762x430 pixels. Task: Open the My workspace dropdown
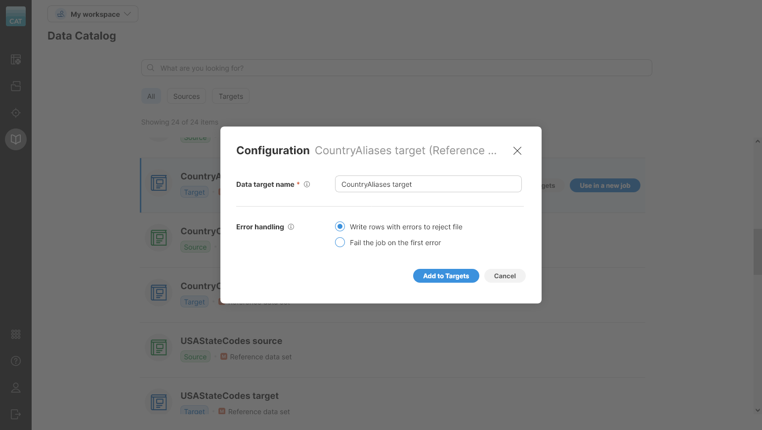[x=92, y=14]
